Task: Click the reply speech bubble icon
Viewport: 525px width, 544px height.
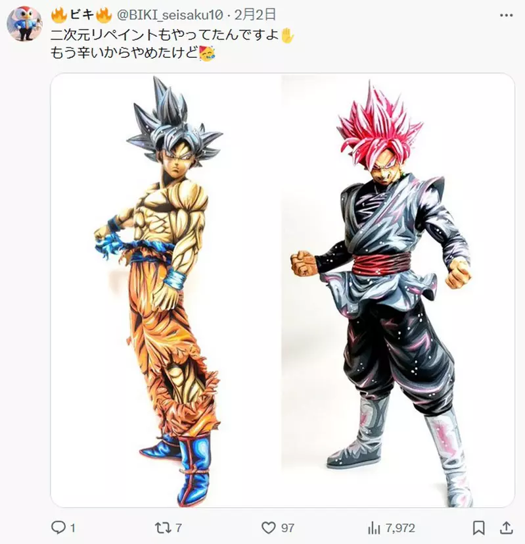Action: point(58,528)
